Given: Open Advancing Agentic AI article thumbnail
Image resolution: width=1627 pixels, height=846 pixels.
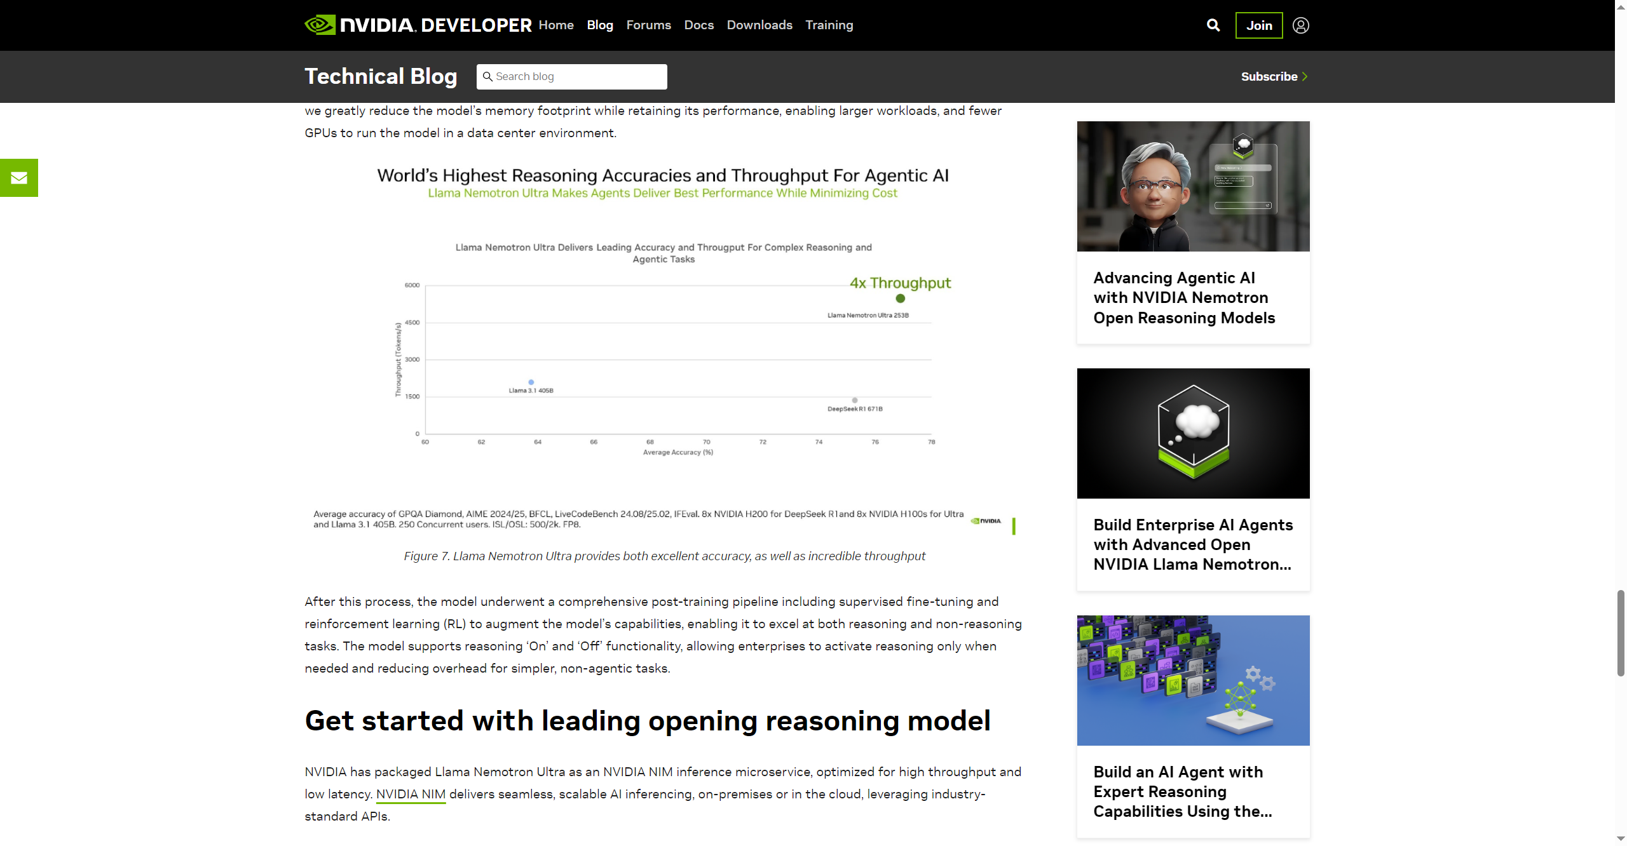Looking at the screenshot, I should pyautogui.click(x=1193, y=186).
